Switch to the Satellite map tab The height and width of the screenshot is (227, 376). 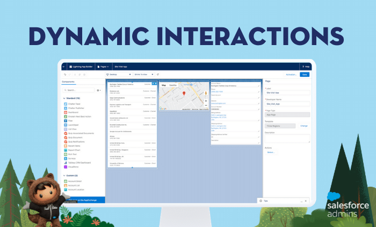point(173,85)
